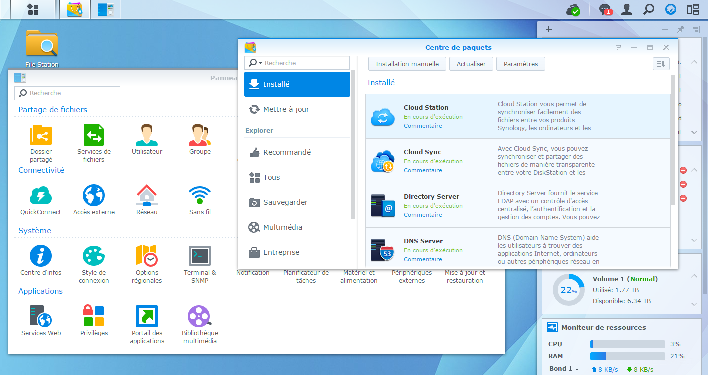Image resolution: width=708 pixels, height=375 pixels.
Task: Click the Volume 1 usage donut chart
Action: pos(569,290)
